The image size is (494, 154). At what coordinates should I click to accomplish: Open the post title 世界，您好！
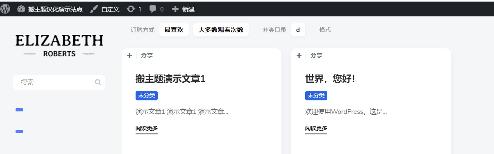[330, 79]
